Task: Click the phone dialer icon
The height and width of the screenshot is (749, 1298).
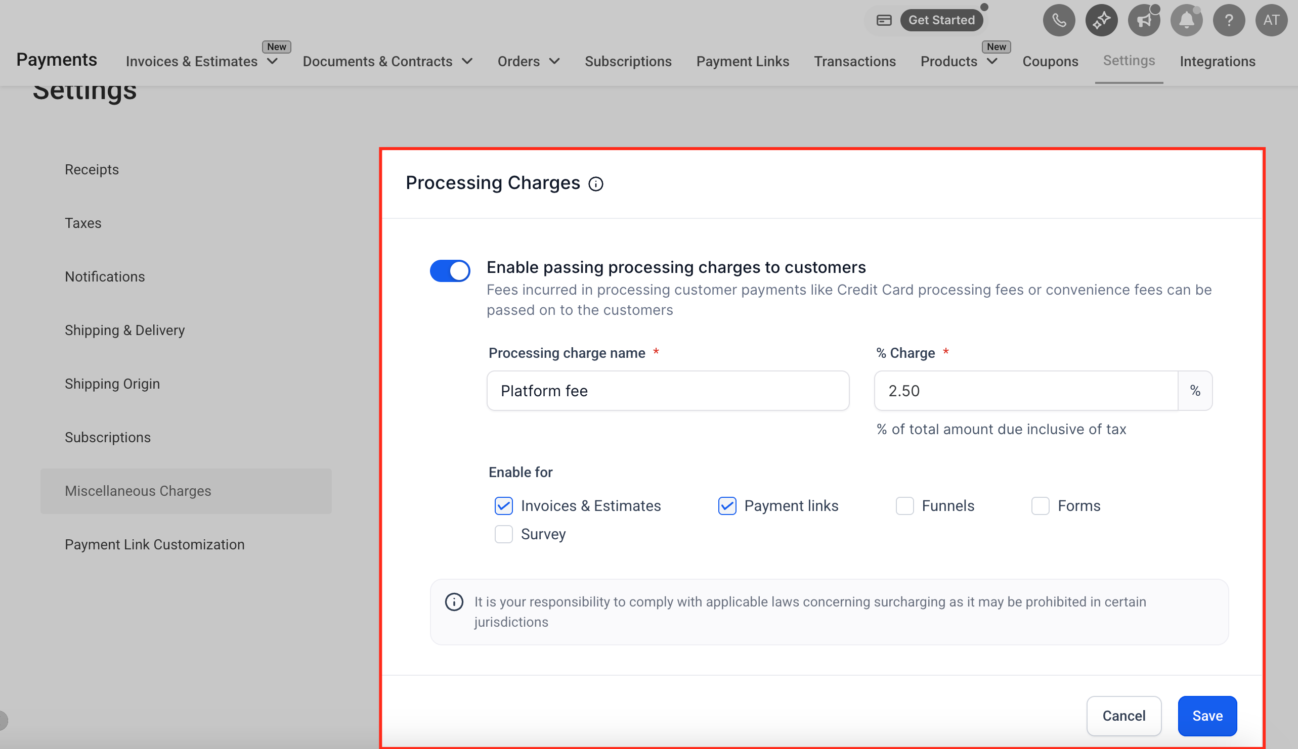Action: pyautogui.click(x=1059, y=20)
